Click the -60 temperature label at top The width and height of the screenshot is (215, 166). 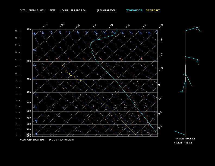coord(128,26)
